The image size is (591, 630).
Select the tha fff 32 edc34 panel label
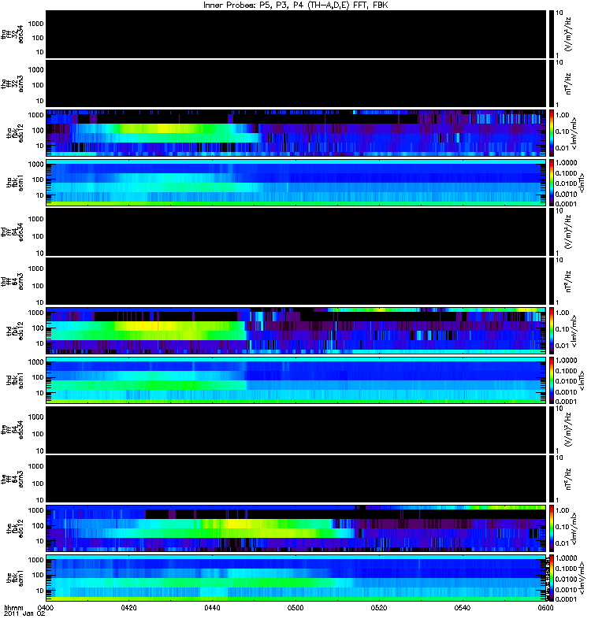click(13, 34)
